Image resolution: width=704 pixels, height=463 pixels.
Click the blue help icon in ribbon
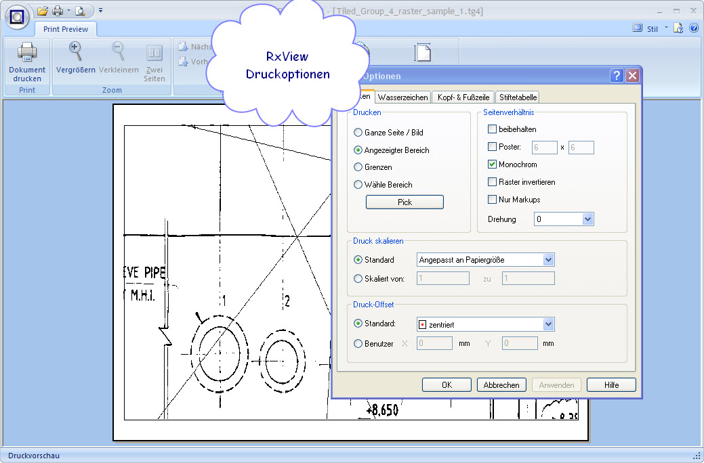coord(694,28)
